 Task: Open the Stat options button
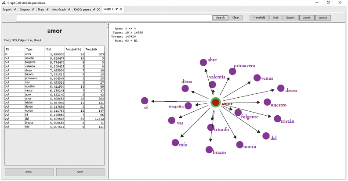point(275,18)
